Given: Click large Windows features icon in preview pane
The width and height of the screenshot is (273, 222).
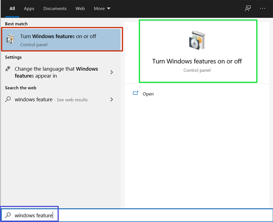Looking at the screenshot, I should (198, 40).
